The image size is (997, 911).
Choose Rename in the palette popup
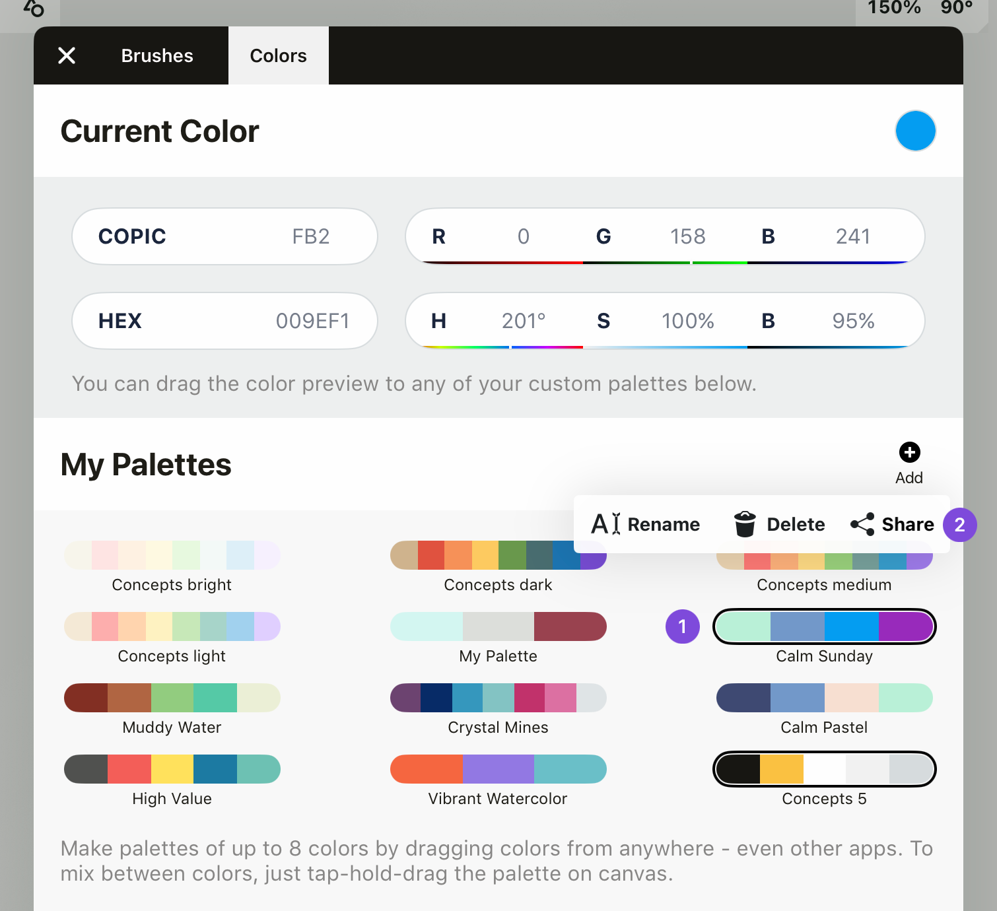(664, 524)
